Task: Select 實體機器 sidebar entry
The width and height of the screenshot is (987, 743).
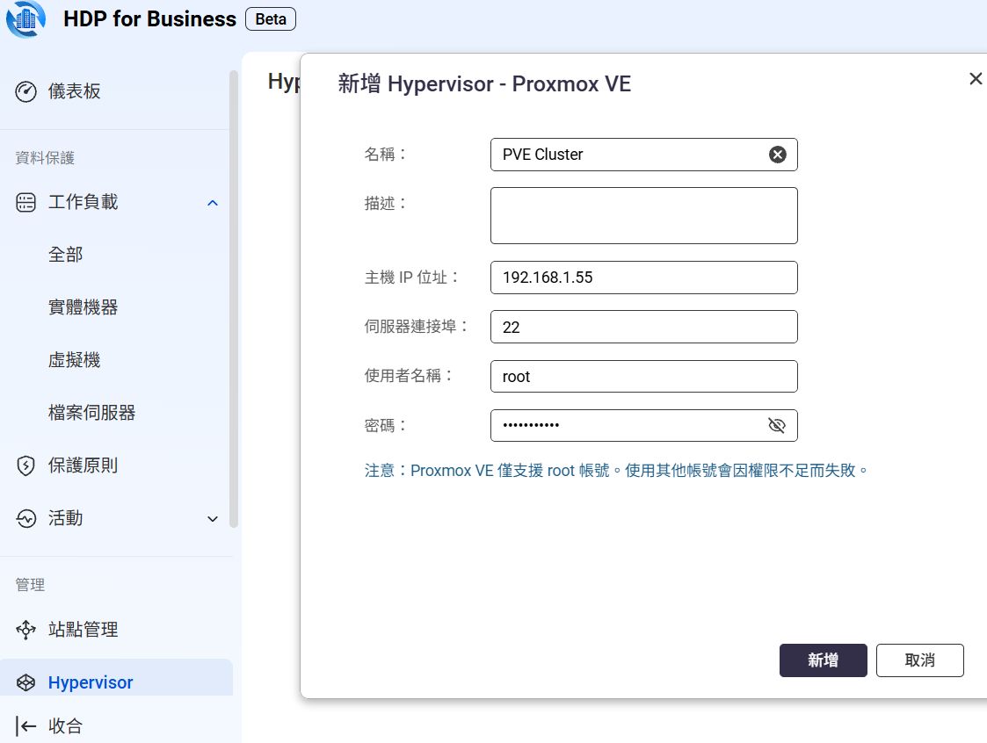Action: pyautogui.click(x=83, y=307)
